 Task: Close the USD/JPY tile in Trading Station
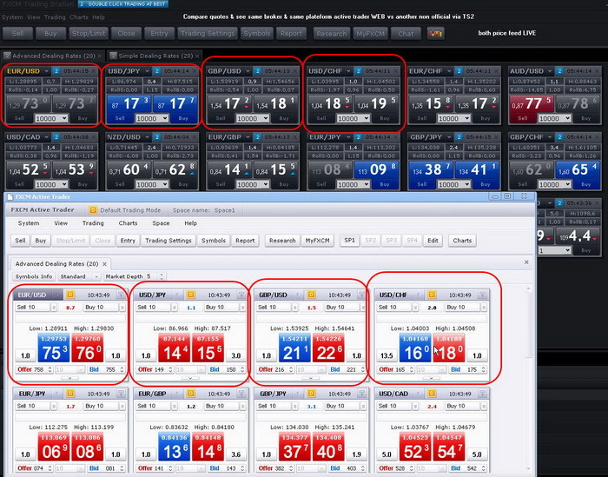pyautogui.click(x=195, y=71)
